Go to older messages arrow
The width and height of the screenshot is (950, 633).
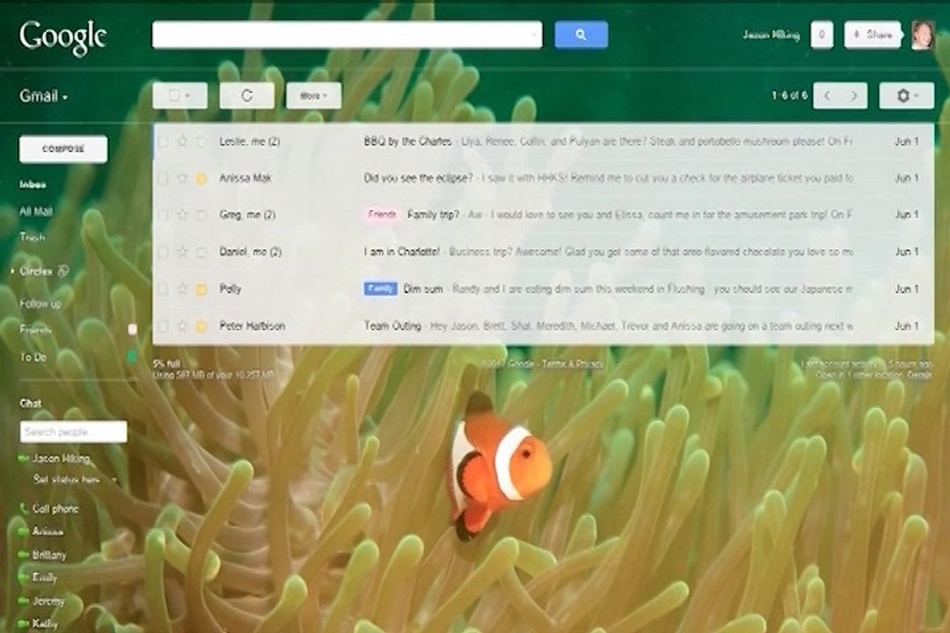(x=854, y=96)
